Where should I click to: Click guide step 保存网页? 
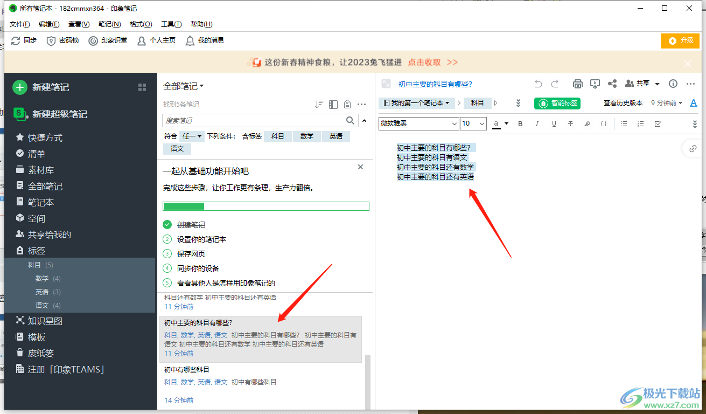[x=191, y=254]
